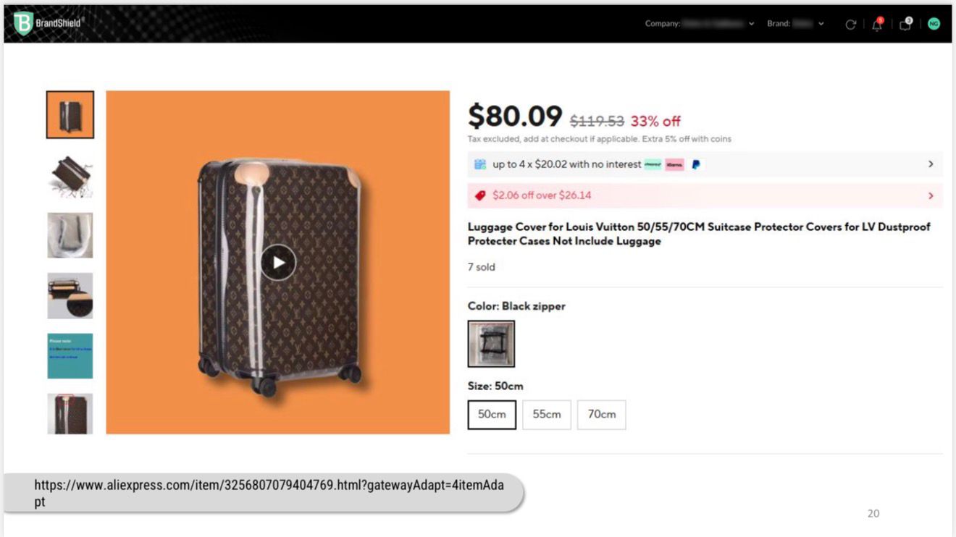
Task: Select the 50cm size option
Action: (492, 415)
